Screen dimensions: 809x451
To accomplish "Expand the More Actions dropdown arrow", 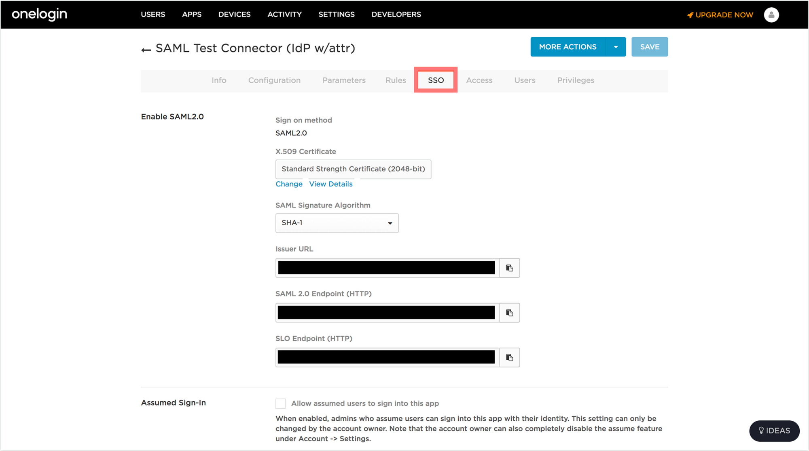I will pyautogui.click(x=616, y=47).
